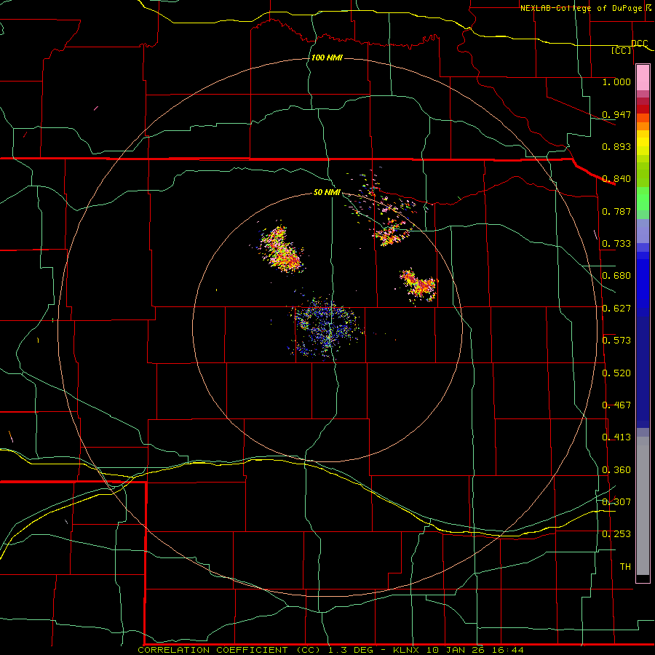Click the 50 NMI range ring label
The image size is (655, 655).
pos(327,192)
